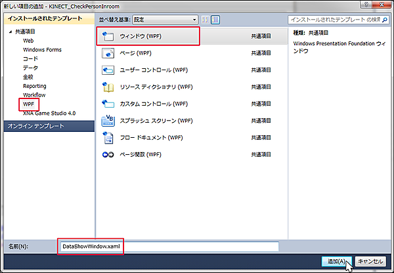Viewport: 394px width, 273px height.
Task: Click 共通項目 in the スプラッシュ スクリーン row
Action: click(x=261, y=121)
